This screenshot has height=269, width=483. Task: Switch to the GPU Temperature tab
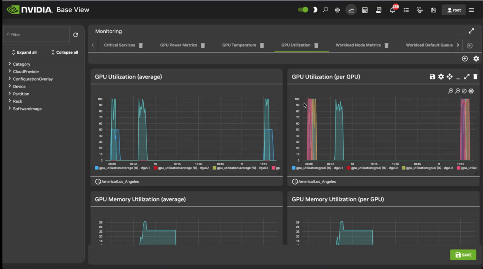(x=239, y=45)
